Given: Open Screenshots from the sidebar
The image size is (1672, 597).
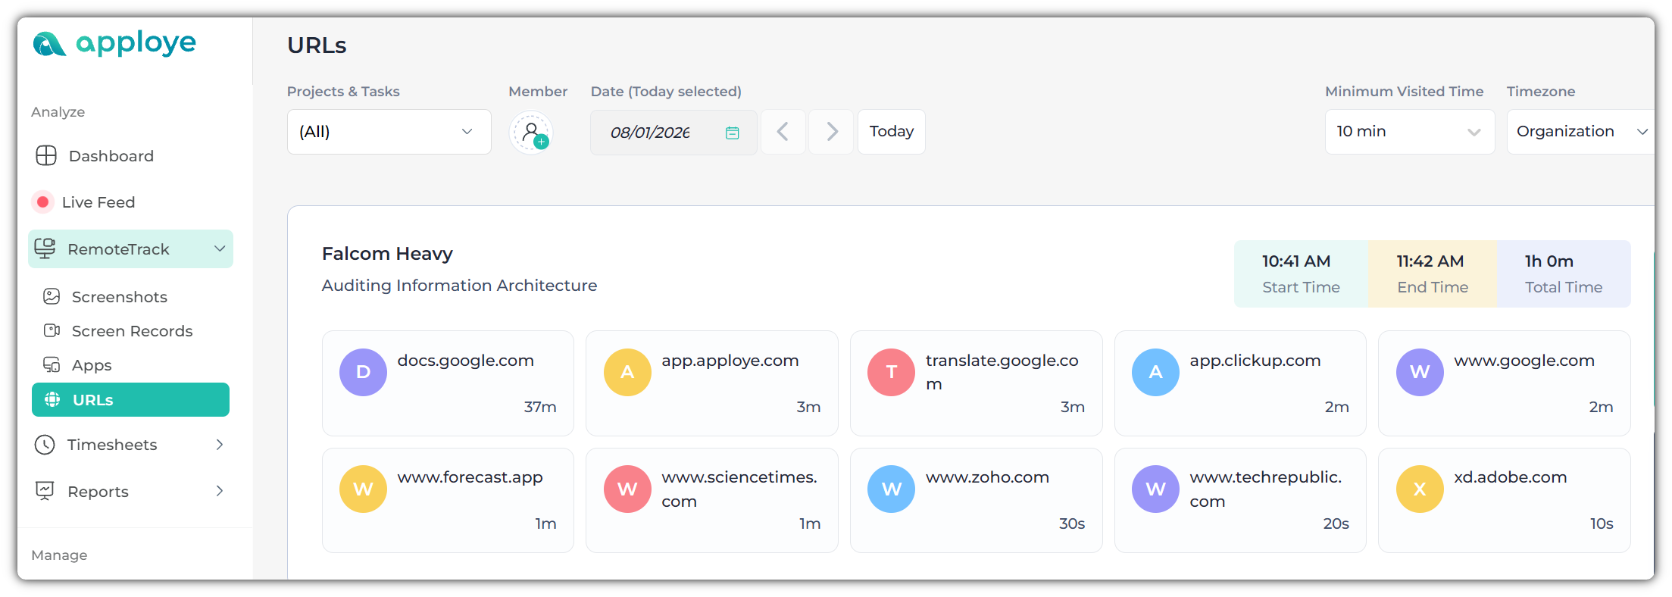Looking at the screenshot, I should point(119,297).
